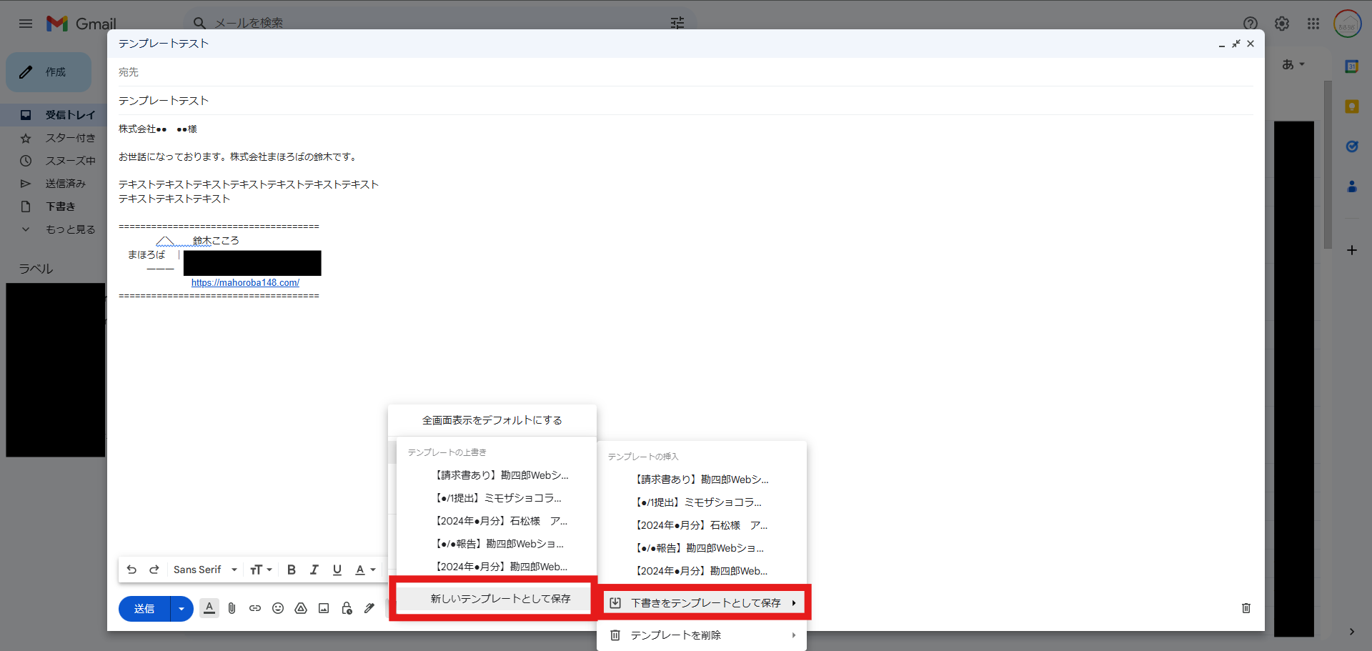Screen dimensions: 1372x651
Task: Show search options filter icon
Action: (677, 23)
